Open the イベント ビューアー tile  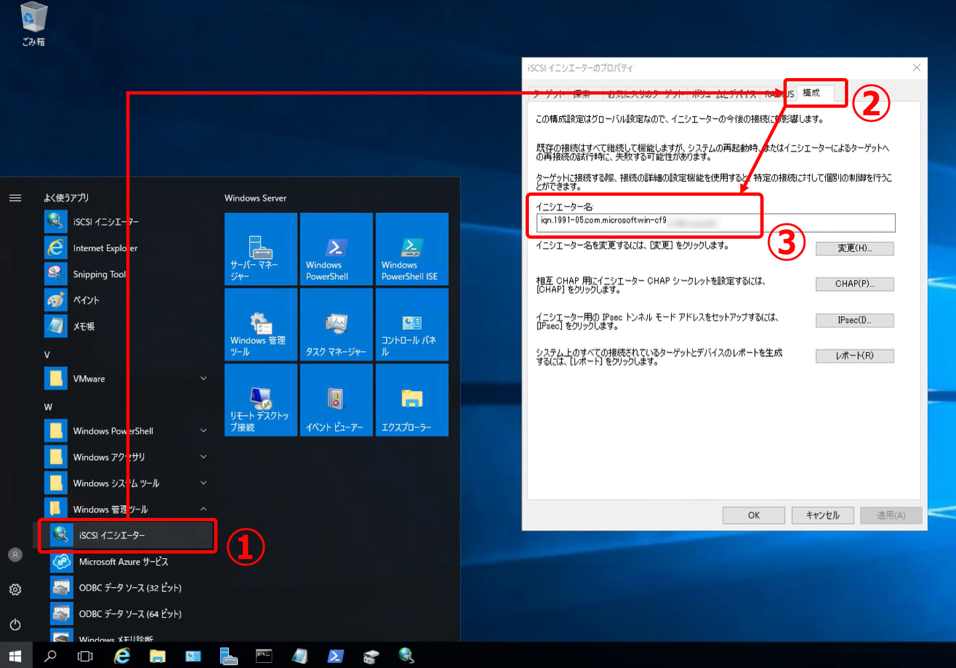(x=337, y=399)
